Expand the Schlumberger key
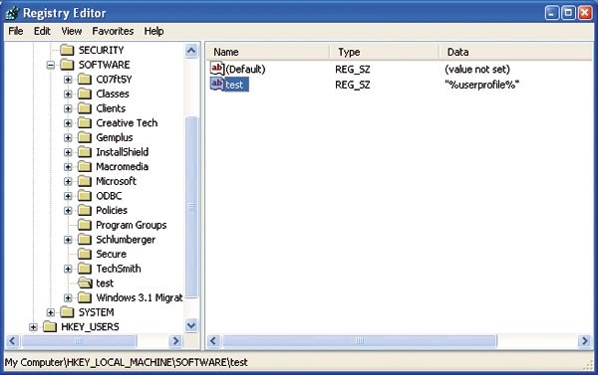The image size is (598, 375). click(x=68, y=240)
